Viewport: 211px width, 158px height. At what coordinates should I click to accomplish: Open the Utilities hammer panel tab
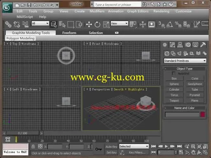pyautogui.click(x=203, y=45)
